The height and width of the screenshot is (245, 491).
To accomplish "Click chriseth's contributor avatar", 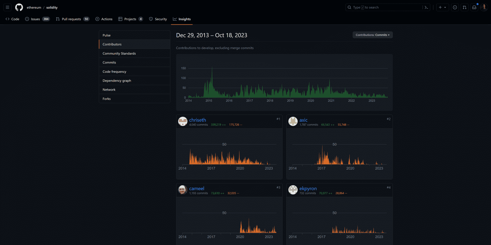I will pos(183,121).
